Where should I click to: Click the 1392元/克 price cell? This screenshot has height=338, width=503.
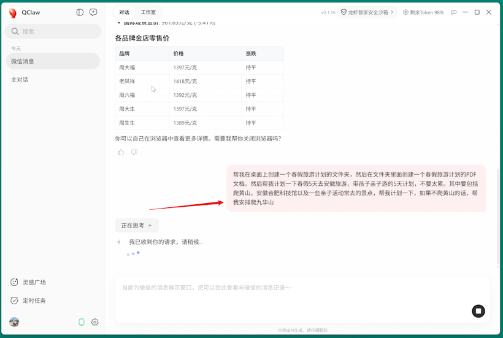pyautogui.click(x=205, y=95)
